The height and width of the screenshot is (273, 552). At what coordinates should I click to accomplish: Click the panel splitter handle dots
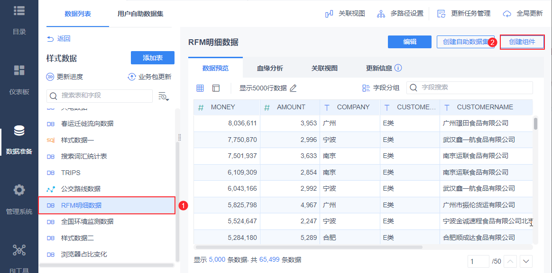pyautogui.click(x=180, y=137)
